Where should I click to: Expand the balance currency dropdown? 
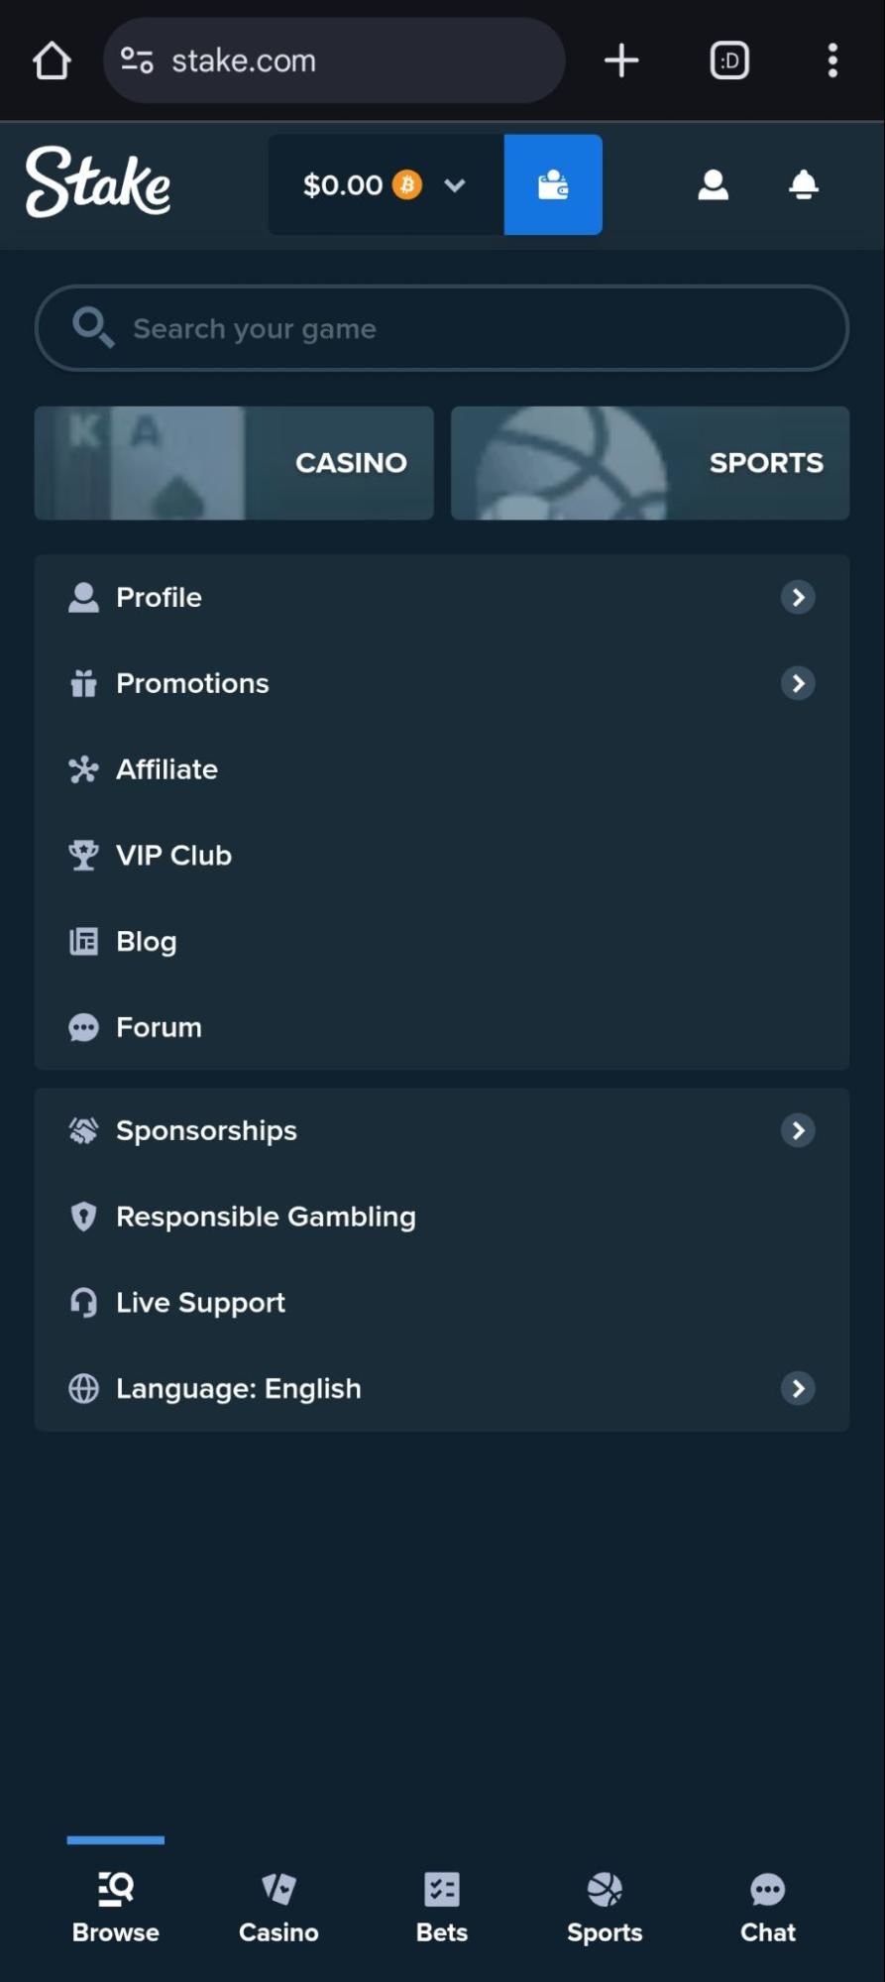(455, 185)
